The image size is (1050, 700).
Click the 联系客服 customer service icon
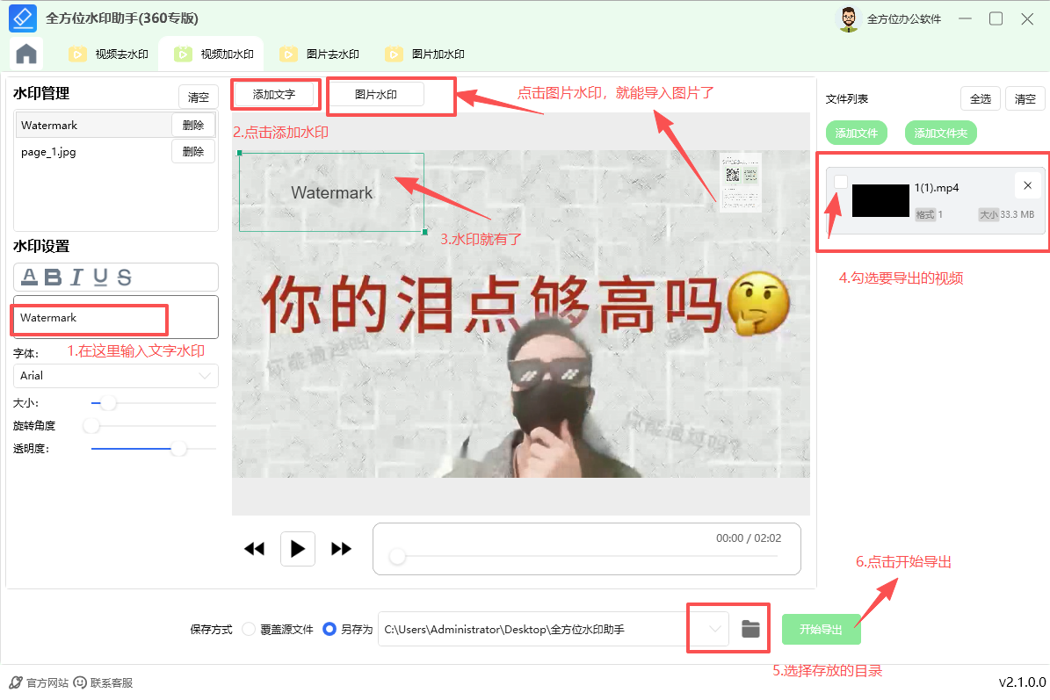click(x=81, y=681)
